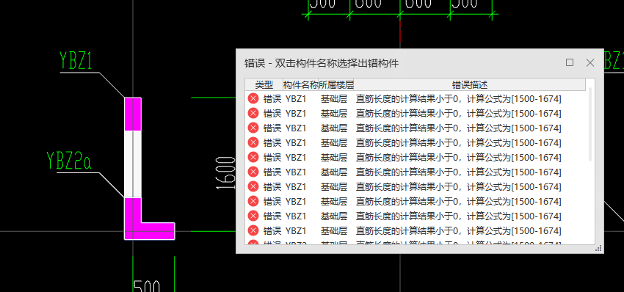
Task: Select the magenta YBZ1 rectangular column
Action: pos(133,114)
